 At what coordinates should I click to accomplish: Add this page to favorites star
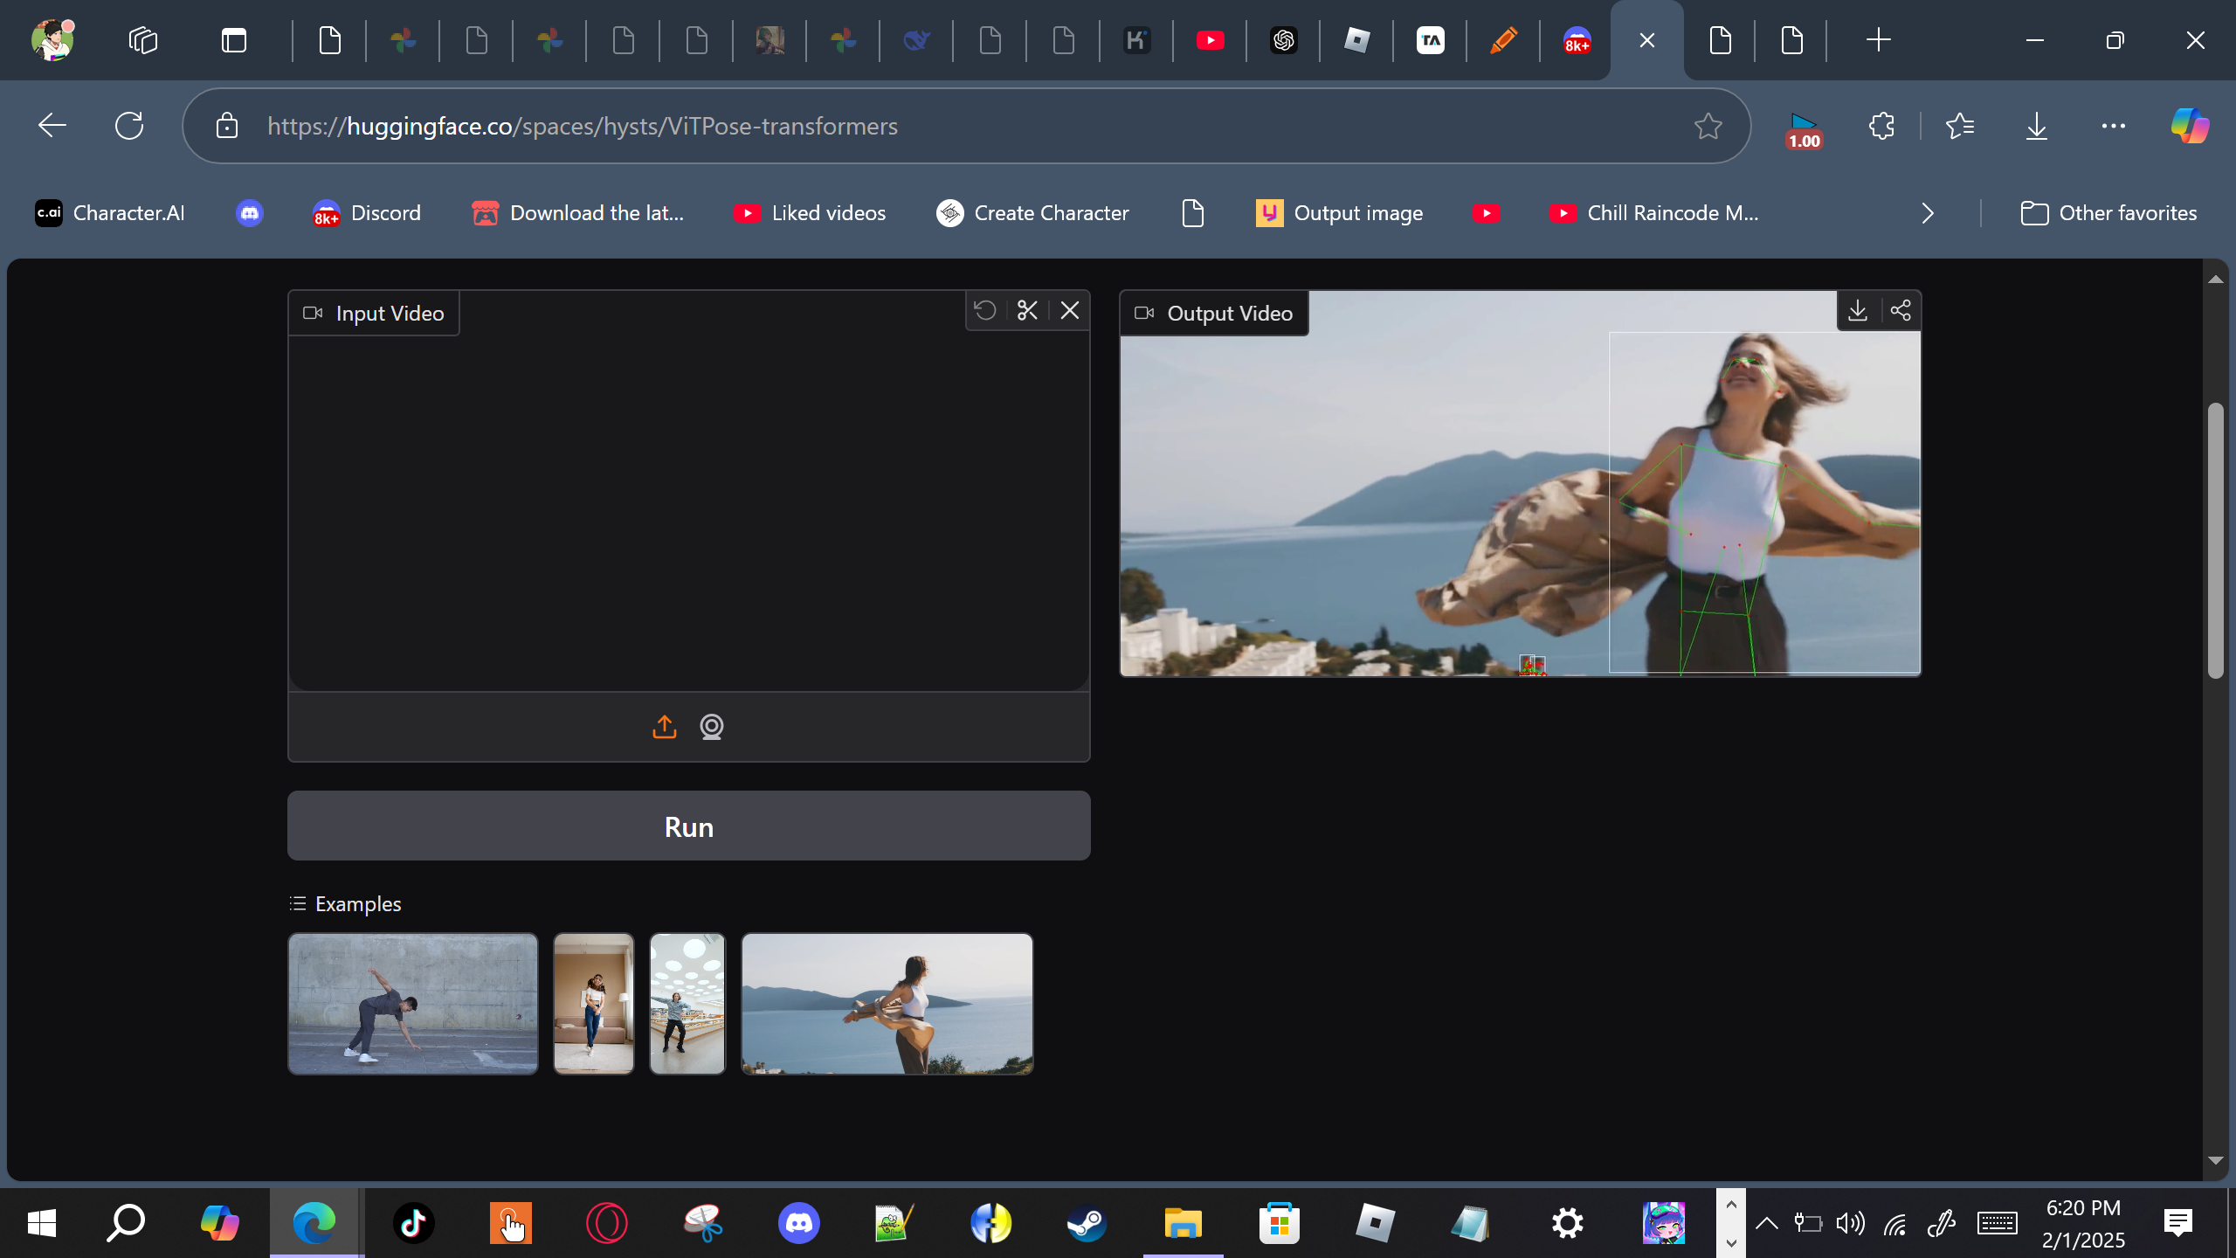click(x=1708, y=126)
